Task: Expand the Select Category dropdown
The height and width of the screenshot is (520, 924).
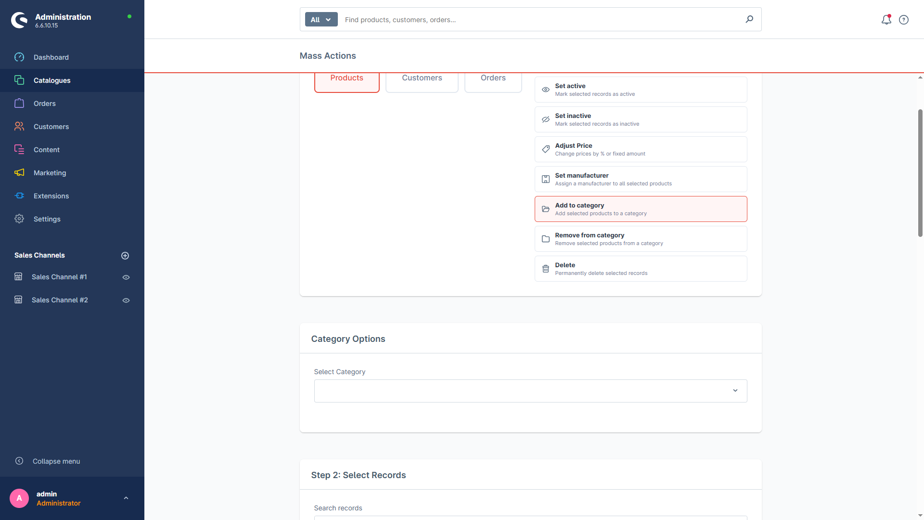Action: (530, 391)
